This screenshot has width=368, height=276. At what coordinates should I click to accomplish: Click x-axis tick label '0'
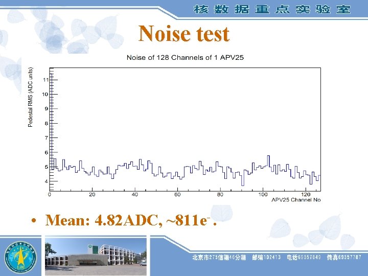[50, 195]
